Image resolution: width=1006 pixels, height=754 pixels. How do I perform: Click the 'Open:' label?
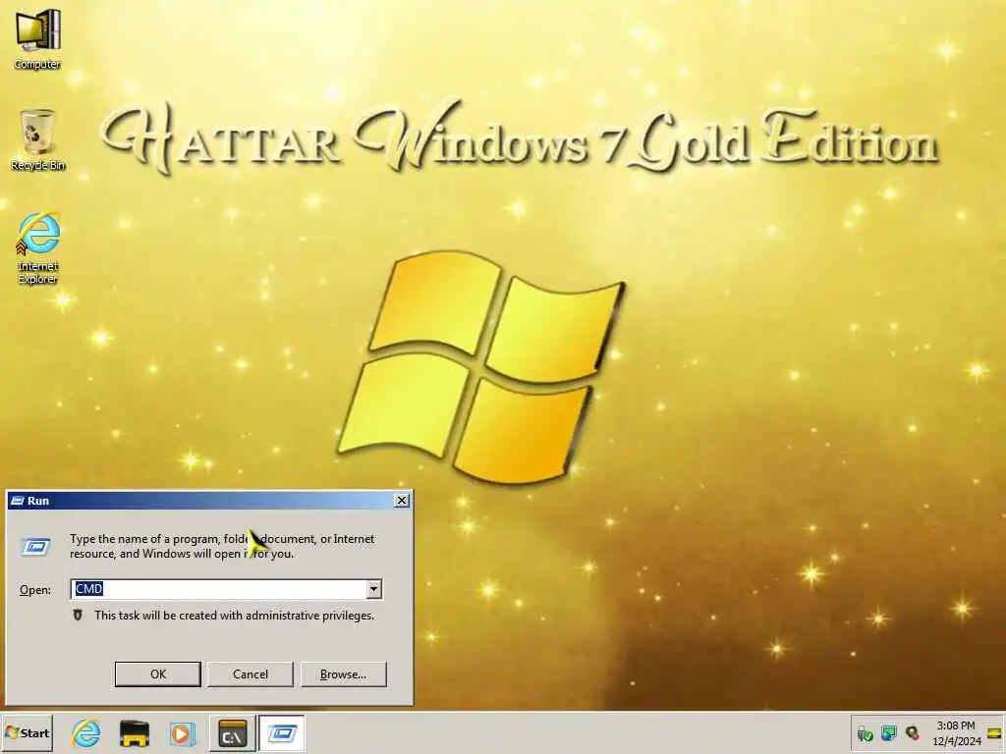click(x=34, y=590)
